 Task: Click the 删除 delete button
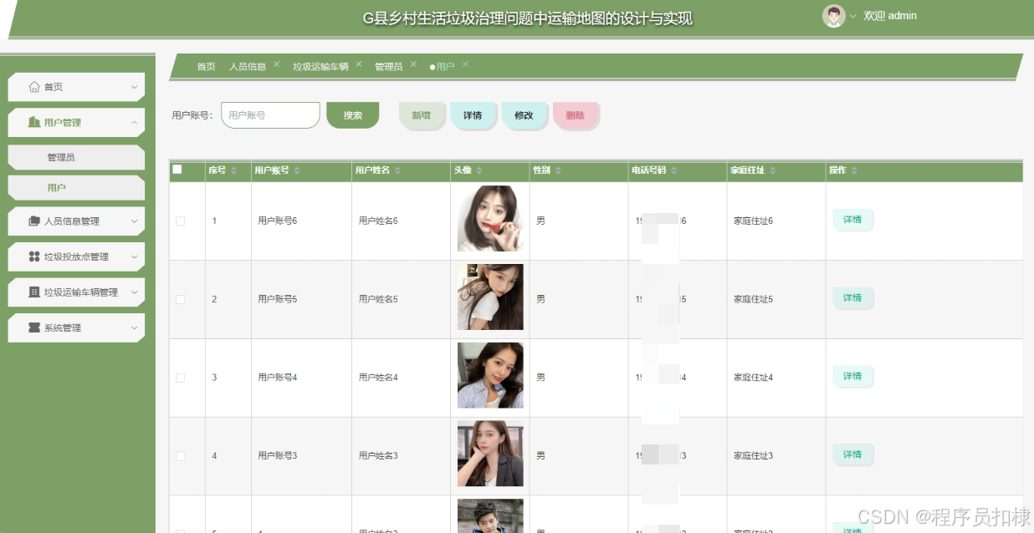576,115
